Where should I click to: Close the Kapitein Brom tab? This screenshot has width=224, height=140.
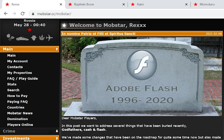click(x=124, y=5)
